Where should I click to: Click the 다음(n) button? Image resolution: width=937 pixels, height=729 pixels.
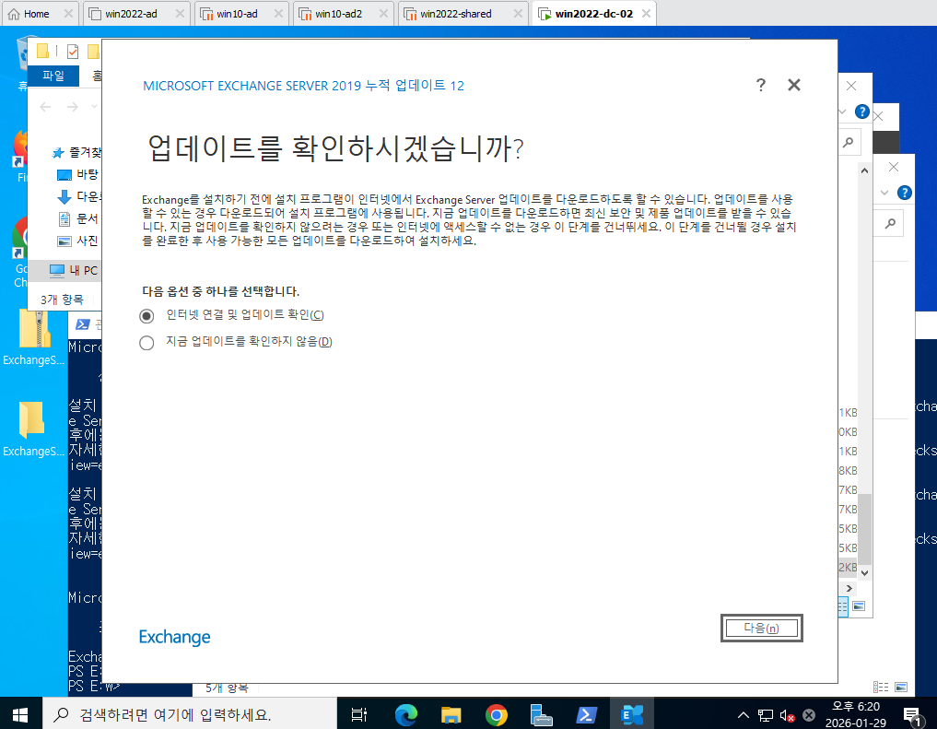761,628
